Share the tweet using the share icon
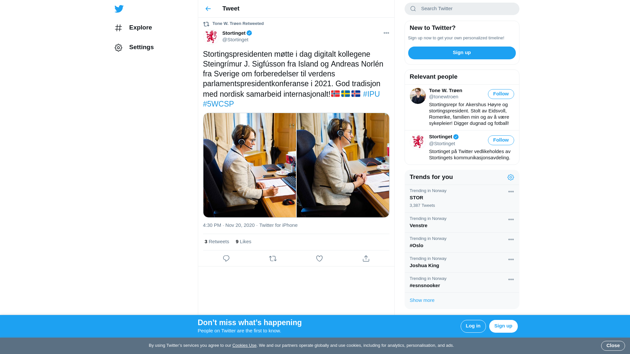Screen dimensions: 630x354 [366, 259]
